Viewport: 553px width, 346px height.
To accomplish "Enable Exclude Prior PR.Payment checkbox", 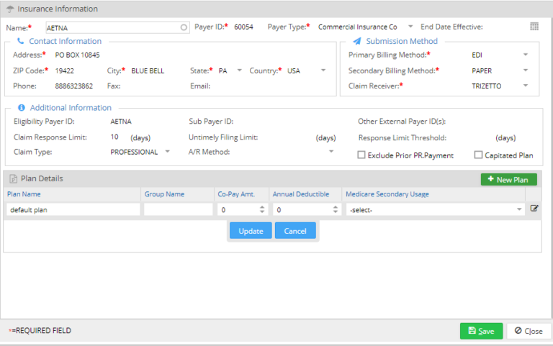I will pos(361,155).
